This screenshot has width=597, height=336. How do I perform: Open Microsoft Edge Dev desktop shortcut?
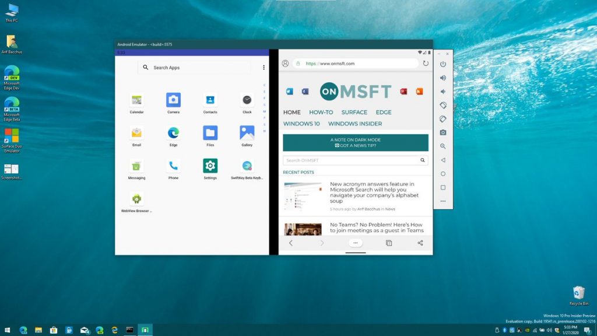(12, 78)
